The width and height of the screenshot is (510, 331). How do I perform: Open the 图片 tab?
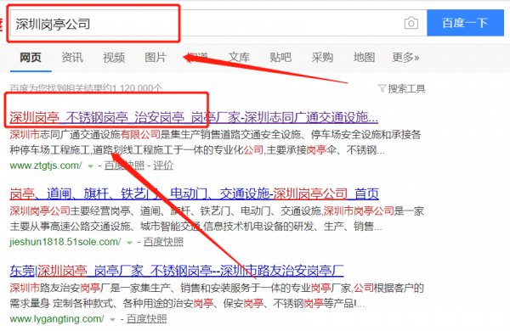(156, 58)
